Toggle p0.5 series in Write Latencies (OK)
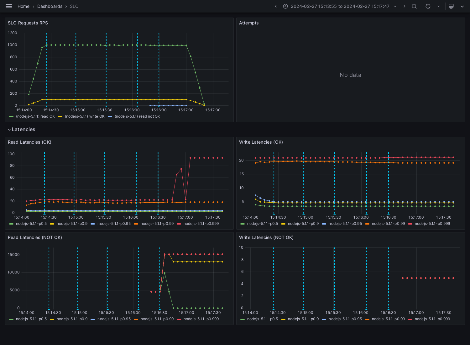 (263, 224)
